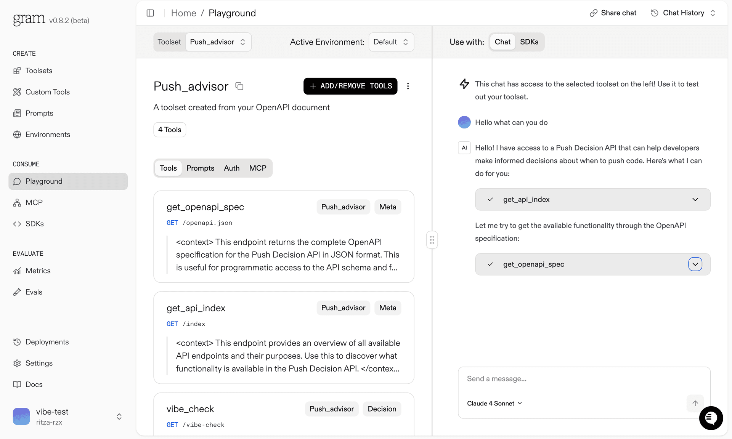The image size is (732, 439).
Task: Select Chat mode toggle
Action: tap(502, 42)
